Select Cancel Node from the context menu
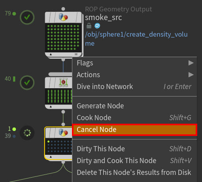The height and width of the screenshot is (182, 202). point(134,130)
